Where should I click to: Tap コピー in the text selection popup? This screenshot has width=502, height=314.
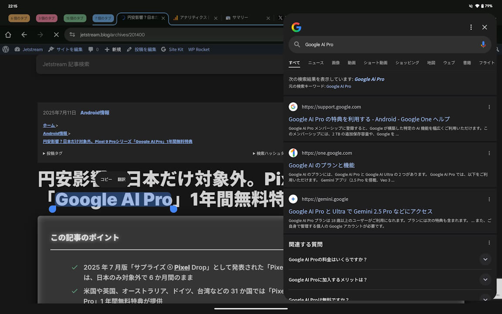[106, 179]
